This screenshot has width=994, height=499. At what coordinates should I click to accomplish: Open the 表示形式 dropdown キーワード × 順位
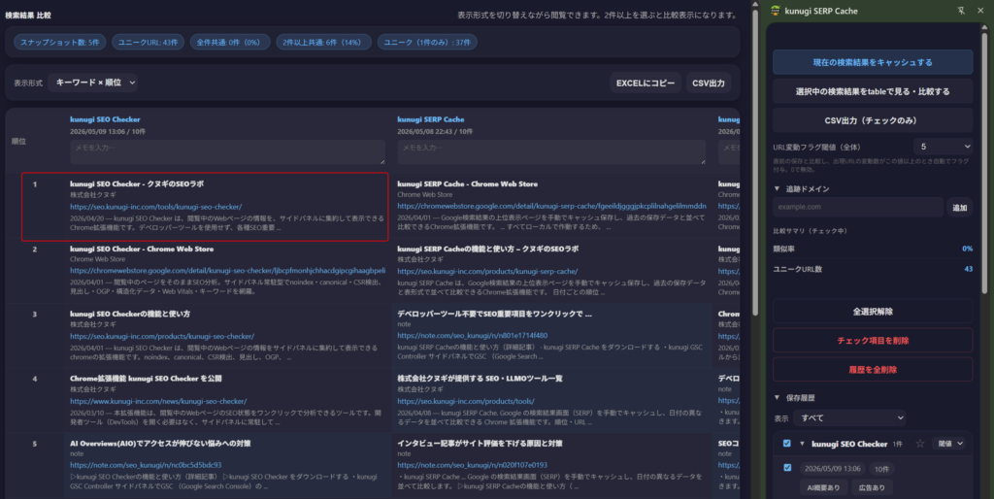coord(93,83)
